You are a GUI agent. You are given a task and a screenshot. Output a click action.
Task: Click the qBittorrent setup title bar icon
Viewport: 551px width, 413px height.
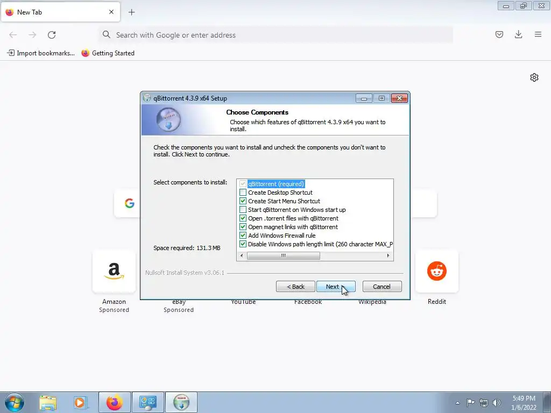147,98
